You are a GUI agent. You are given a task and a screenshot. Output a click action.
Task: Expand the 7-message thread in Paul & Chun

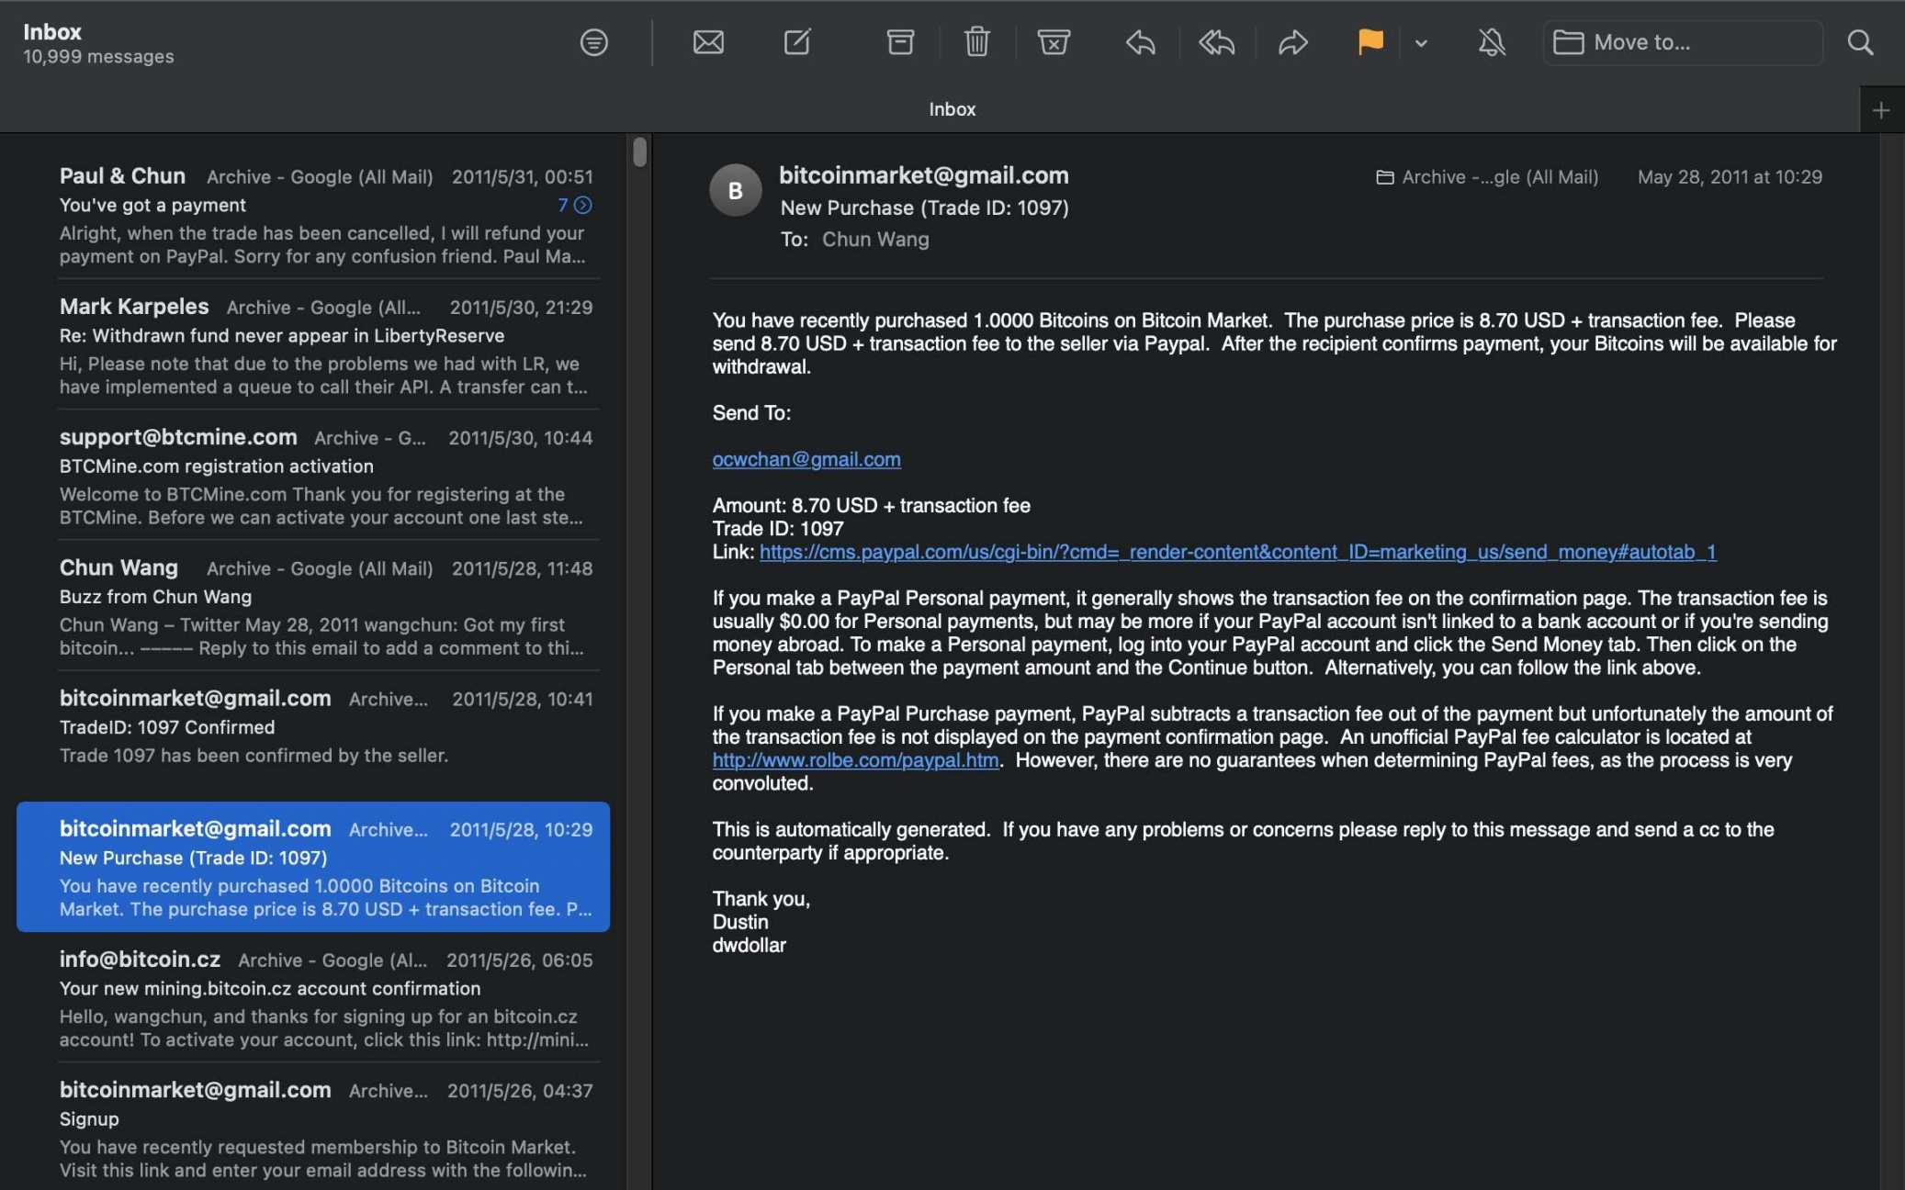coord(582,205)
